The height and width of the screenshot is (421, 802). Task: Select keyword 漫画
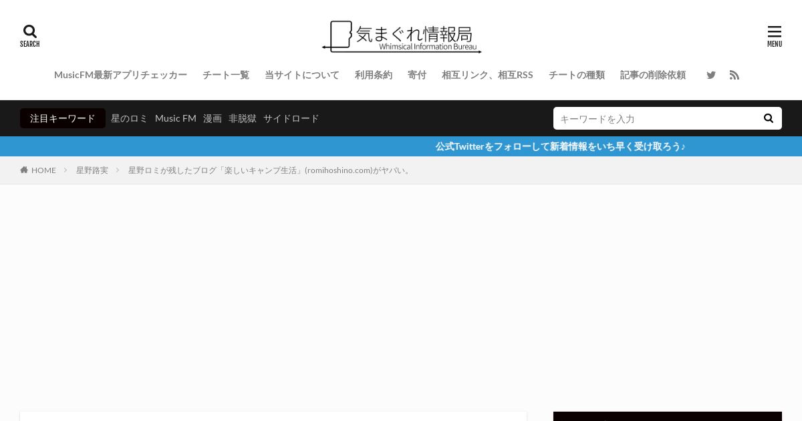(x=213, y=118)
